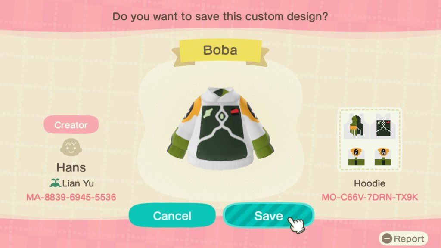Click the island palm tree icon

pos(55,183)
